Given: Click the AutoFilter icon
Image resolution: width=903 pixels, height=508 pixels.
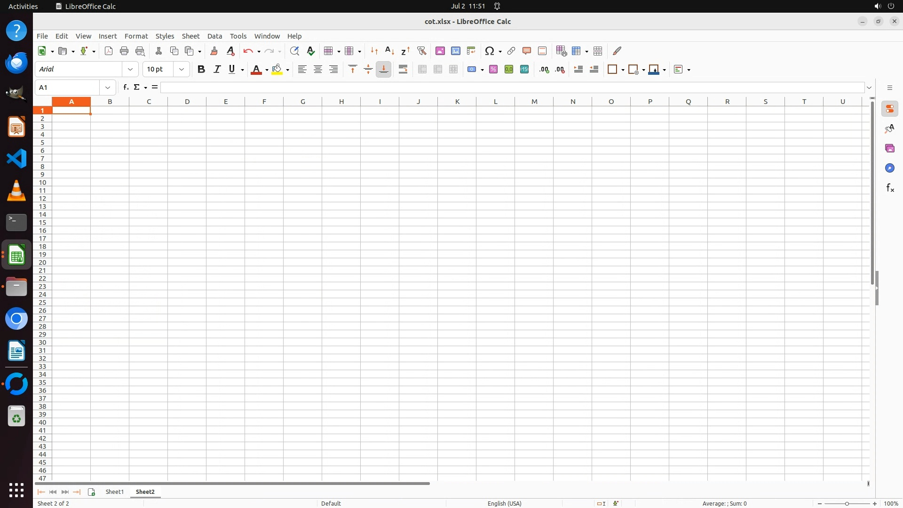Looking at the screenshot, I should [421, 51].
